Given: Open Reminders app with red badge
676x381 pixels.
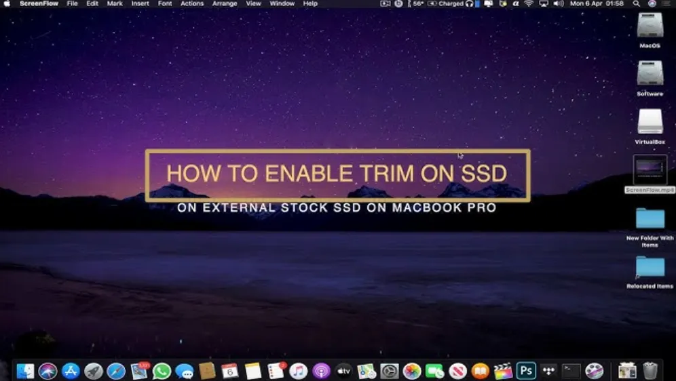Looking at the screenshot, I should (276, 371).
